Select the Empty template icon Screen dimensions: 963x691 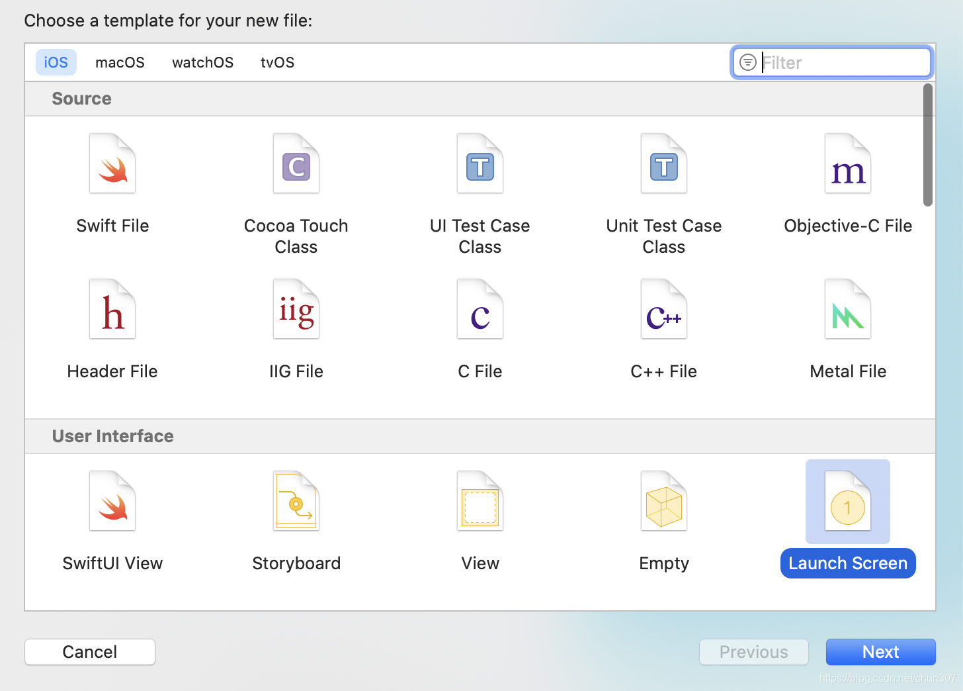[664, 501]
